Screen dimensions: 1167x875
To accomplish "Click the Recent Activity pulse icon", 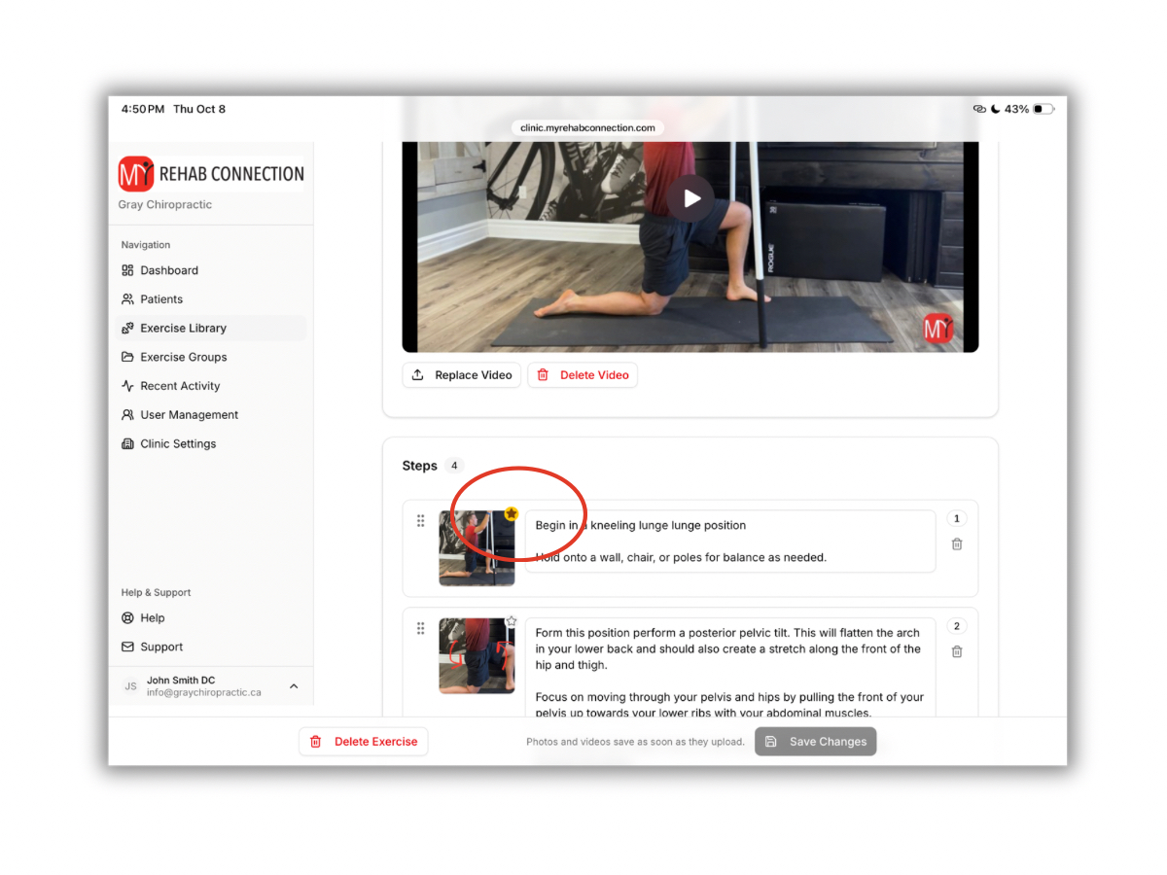I will 127,386.
